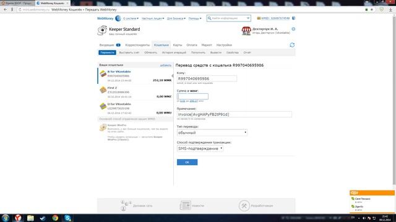
Task: Click the wallet icon of U for VKontakte
Action: [103, 106]
